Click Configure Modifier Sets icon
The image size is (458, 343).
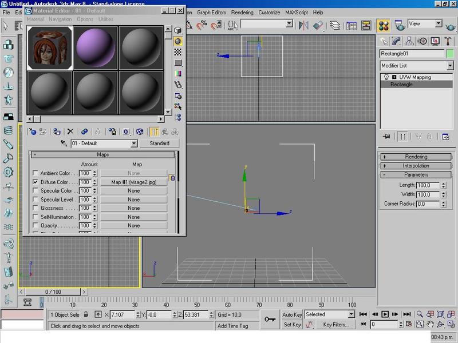[x=445, y=137]
